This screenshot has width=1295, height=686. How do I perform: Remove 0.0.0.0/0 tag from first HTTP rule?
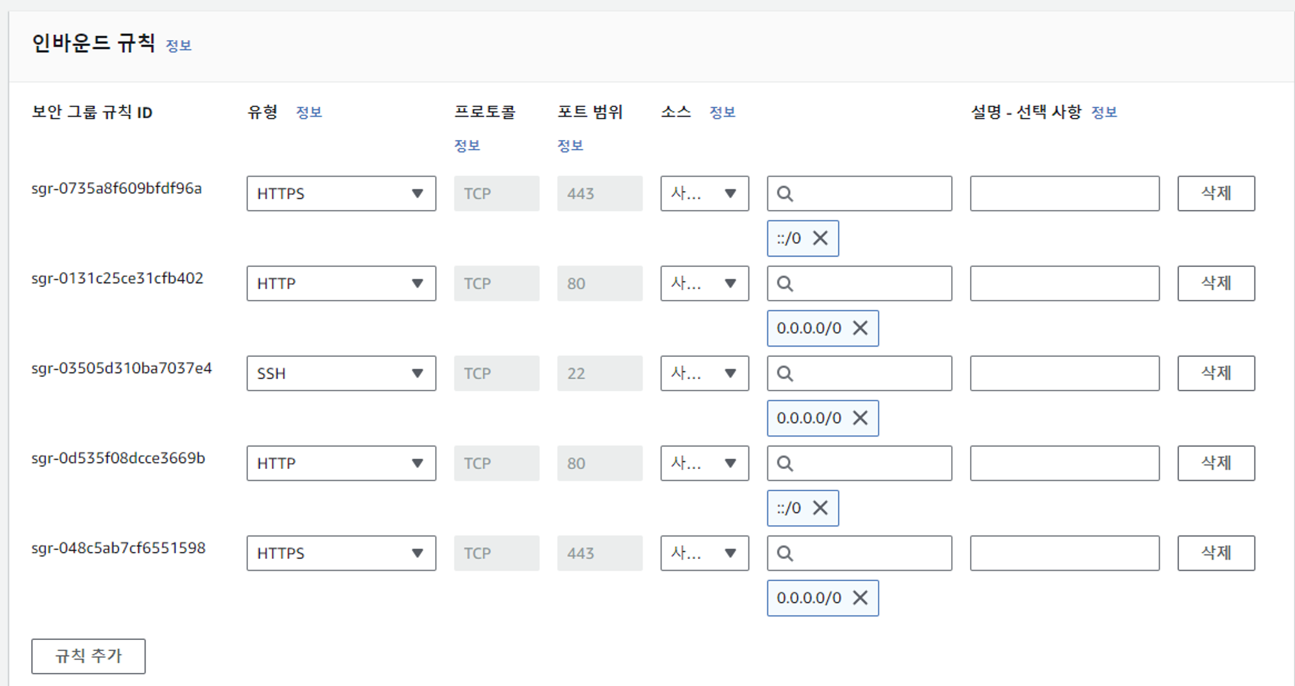(860, 328)
